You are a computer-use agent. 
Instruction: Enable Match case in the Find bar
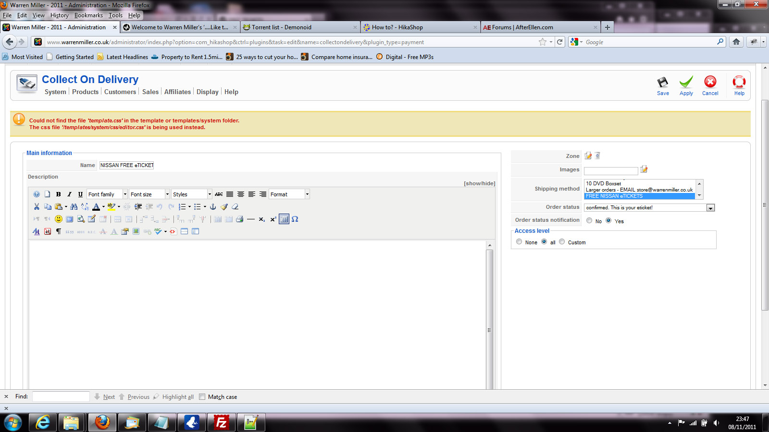tap(202, 397)
